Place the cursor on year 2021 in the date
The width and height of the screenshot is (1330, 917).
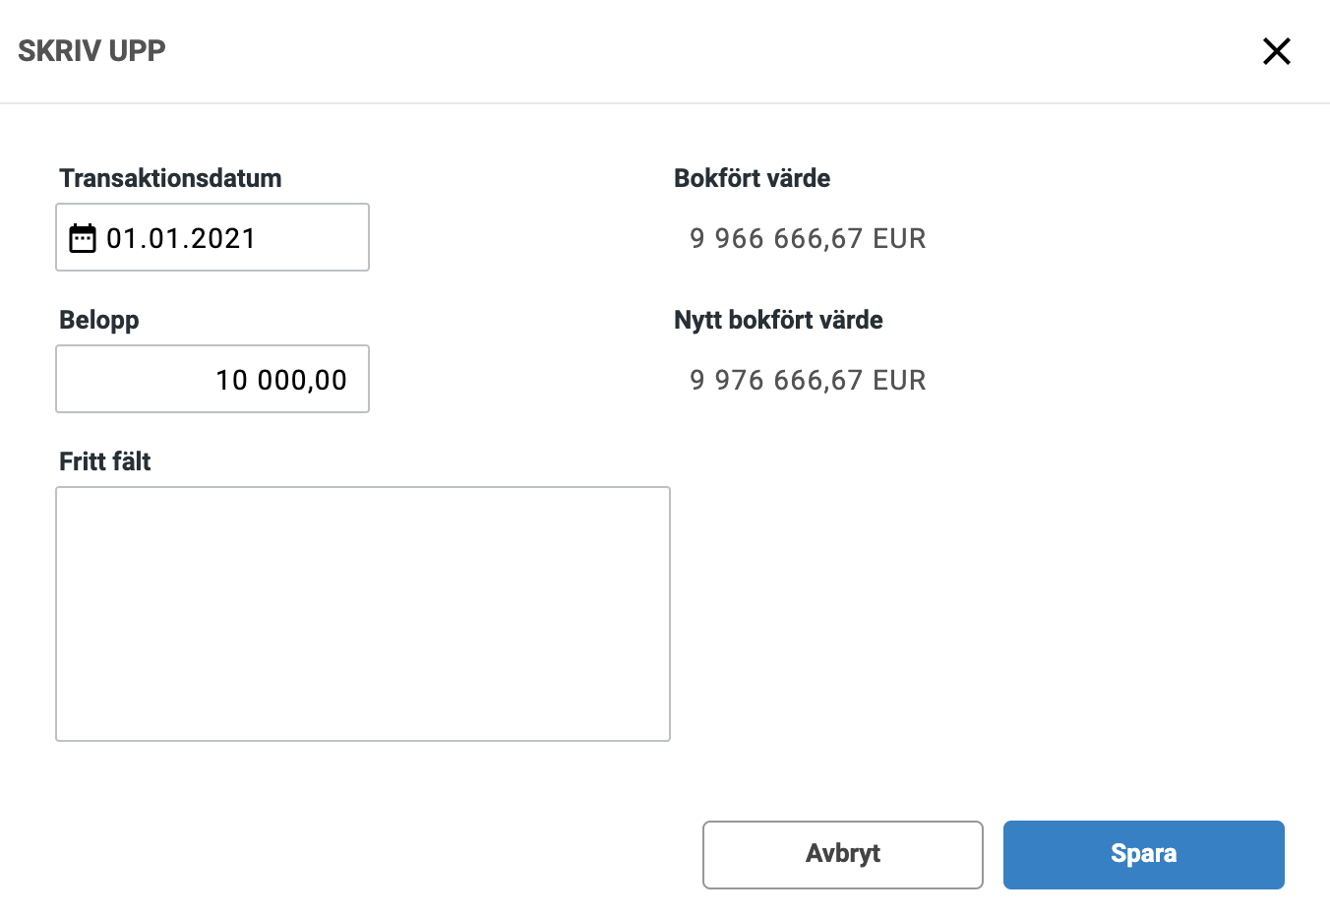(223, 238)
